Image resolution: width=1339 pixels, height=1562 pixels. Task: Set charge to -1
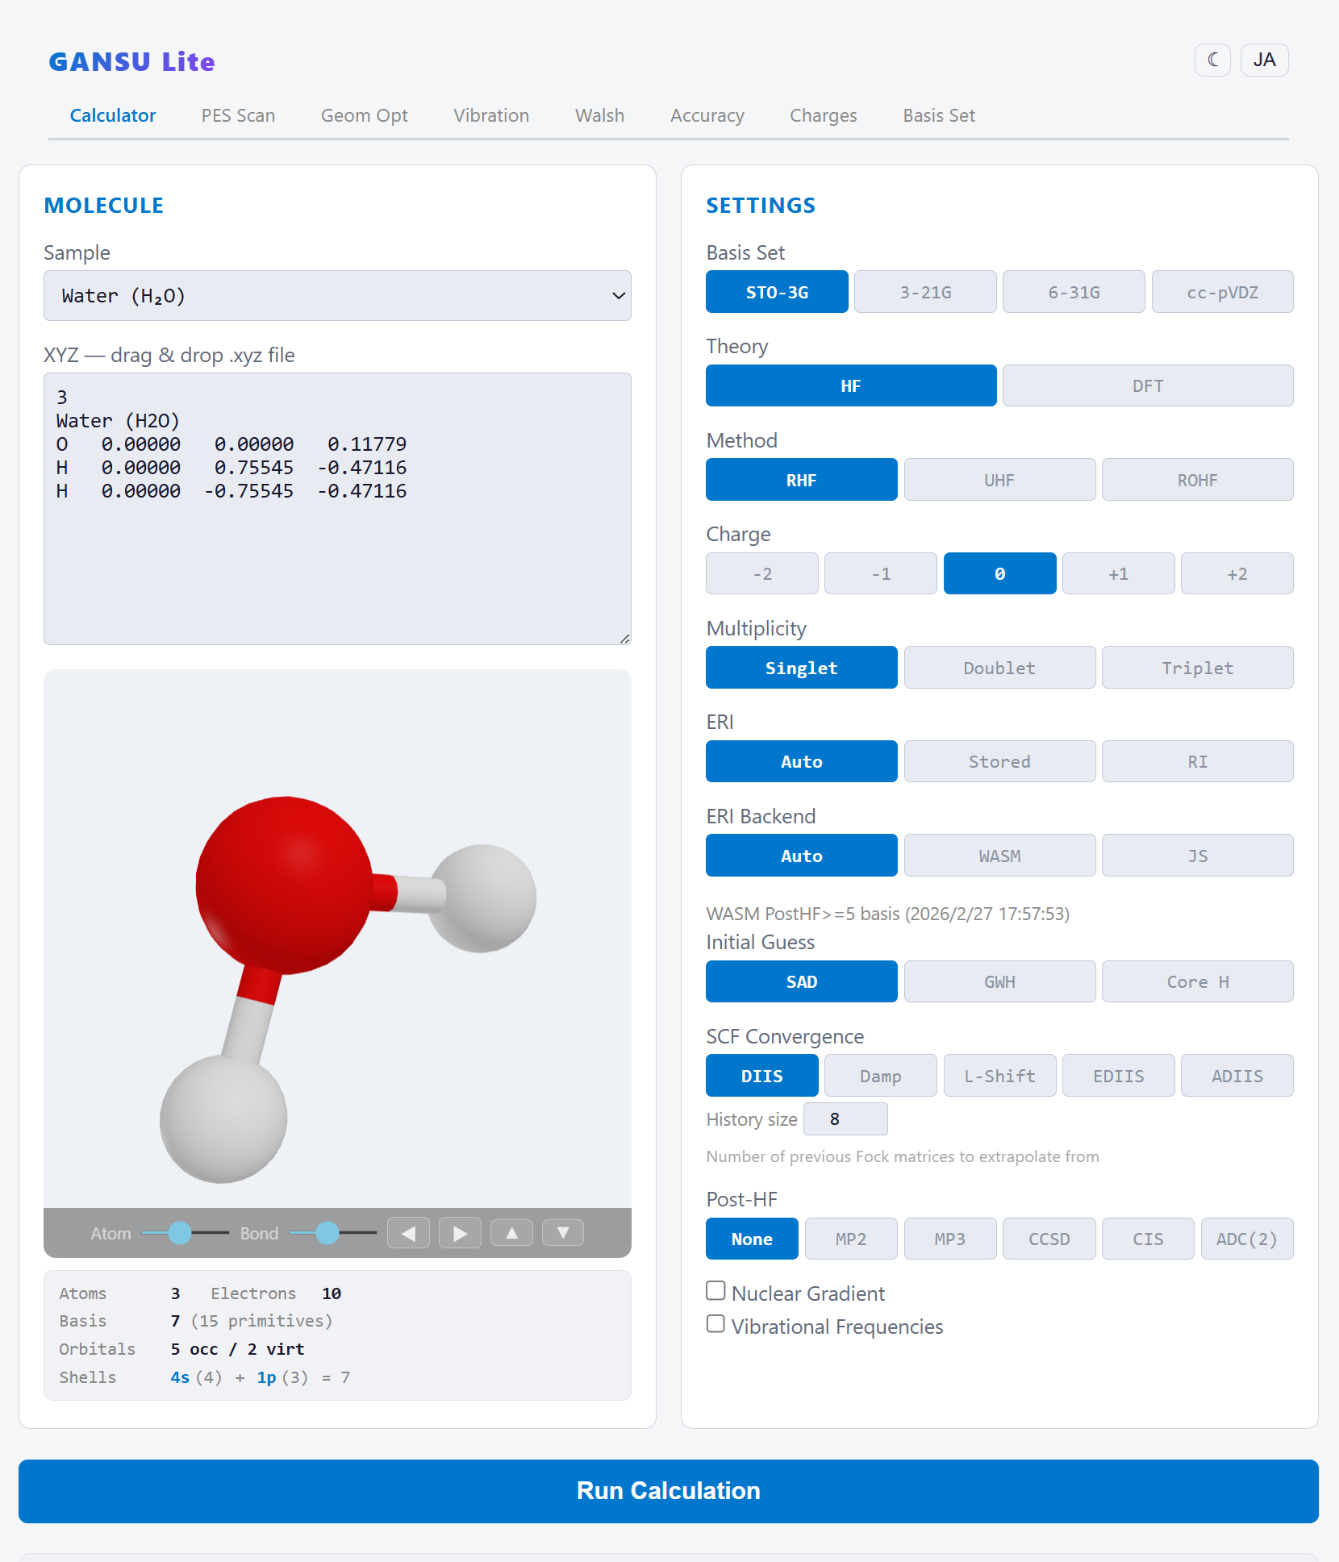[x=881, y=573]
